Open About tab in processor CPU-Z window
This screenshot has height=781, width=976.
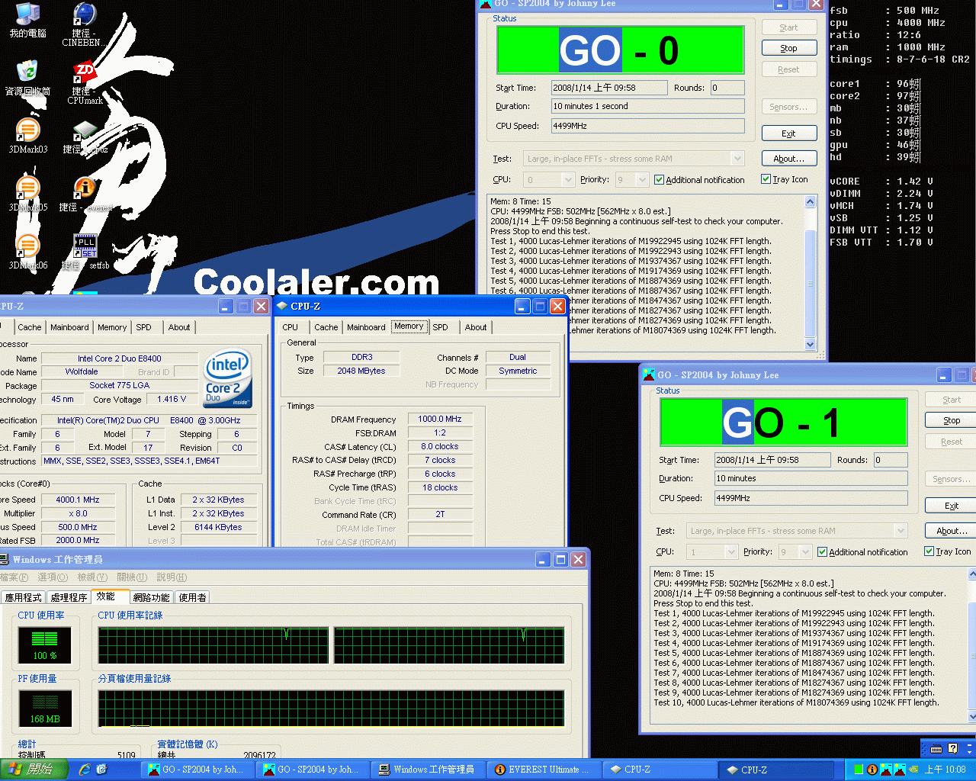point(179,327)
